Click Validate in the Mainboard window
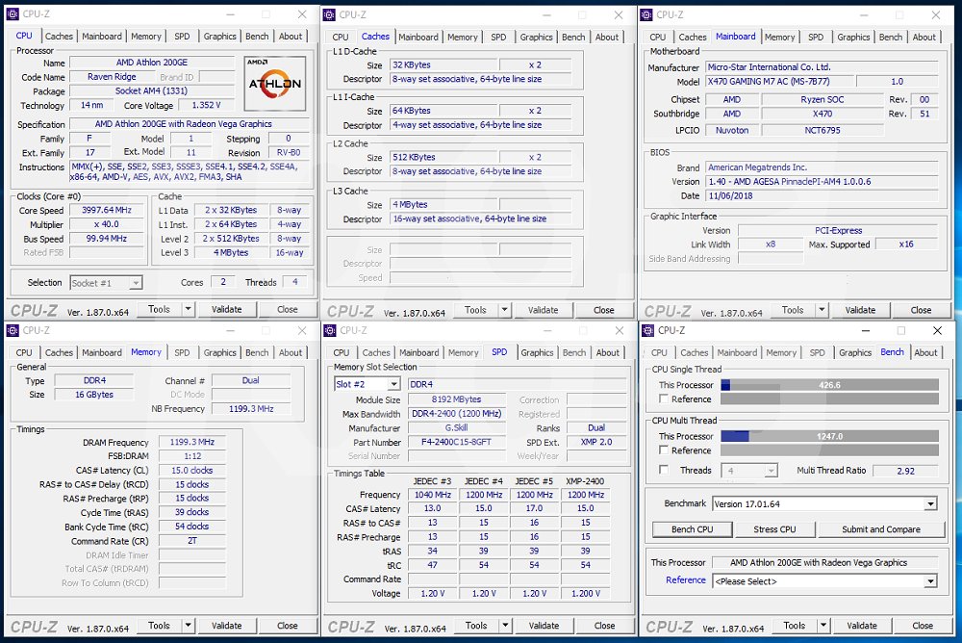Screen dimensions: 962x643 [x=860, y=310]
